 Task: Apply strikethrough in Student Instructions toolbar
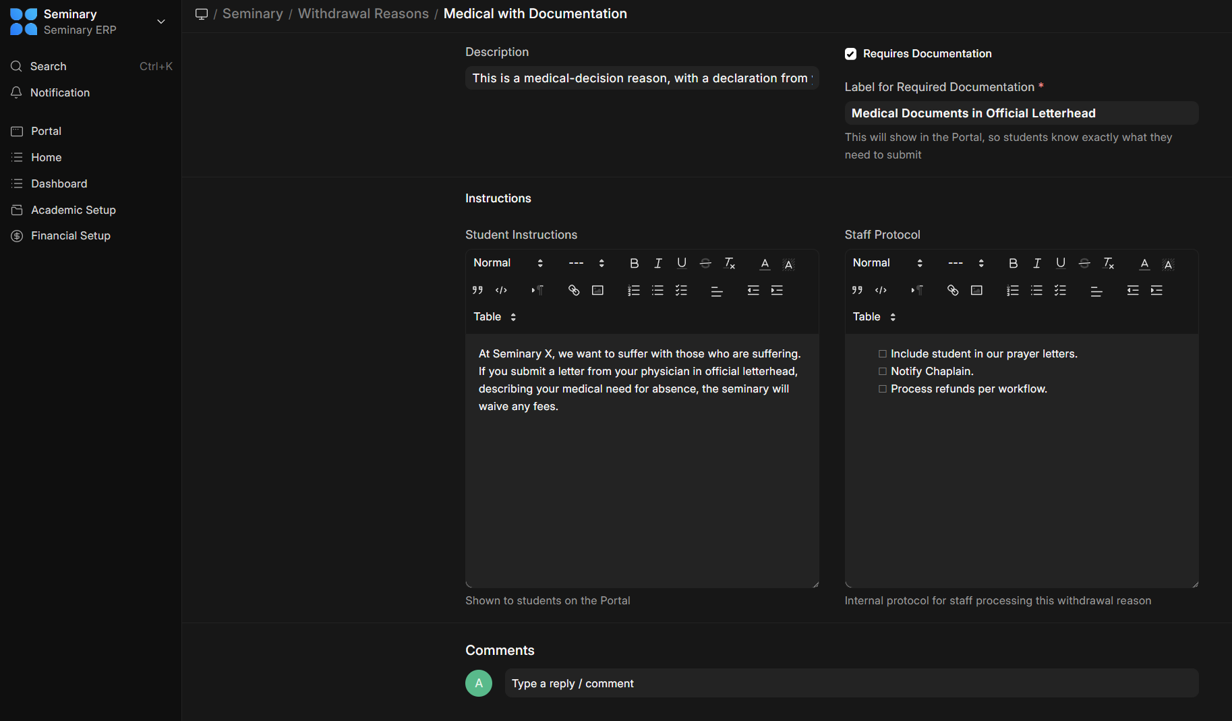705,263
